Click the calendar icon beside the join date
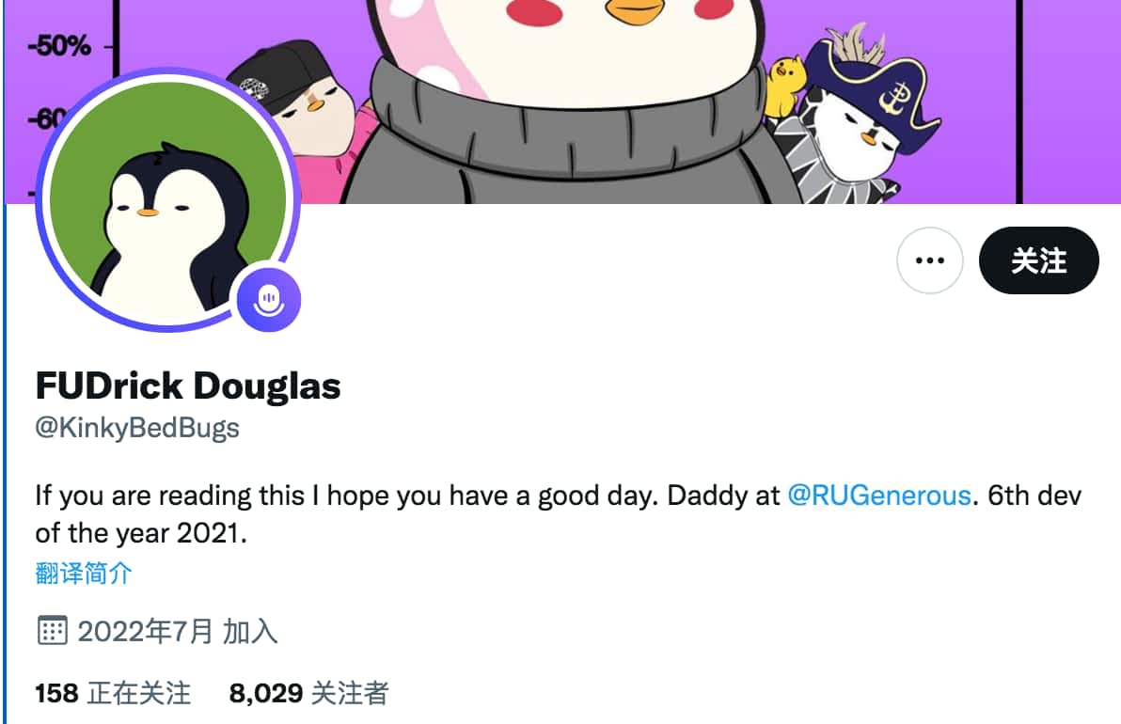 (52, 630)
